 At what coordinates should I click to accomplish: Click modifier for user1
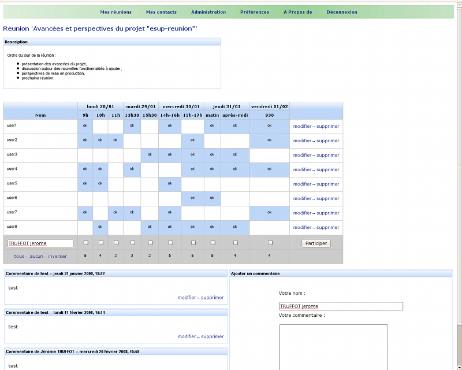tap(302, 126)
